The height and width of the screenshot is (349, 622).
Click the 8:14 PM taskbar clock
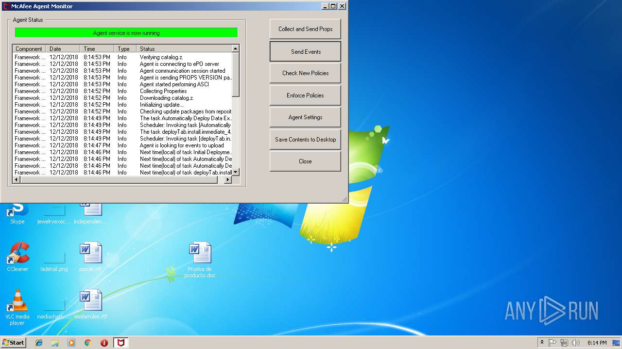pos(597,343)
